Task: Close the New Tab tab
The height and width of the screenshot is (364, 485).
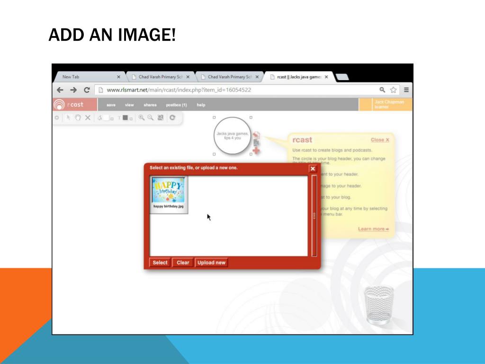Action: click(x=118, y=77)
